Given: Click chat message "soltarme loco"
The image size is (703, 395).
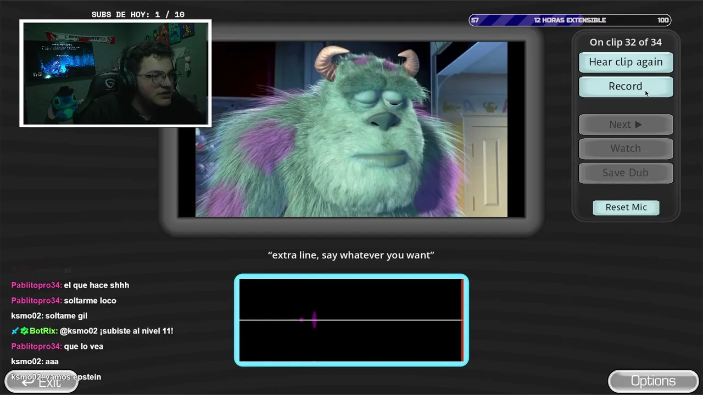Looking at the screenshot, I should [x=90, y=301].
